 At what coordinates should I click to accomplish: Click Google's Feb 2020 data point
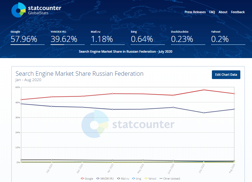pos(51,97)
